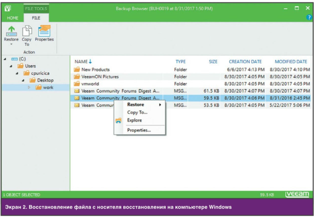Screen dimensions: 314x218
Task: Select the work folder in tree
Action: (x=44, y=87)
